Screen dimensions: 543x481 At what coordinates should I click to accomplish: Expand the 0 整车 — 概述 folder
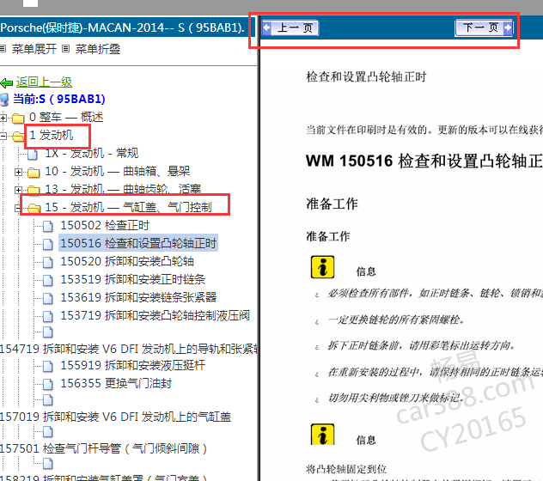click(x=3, y=118)
